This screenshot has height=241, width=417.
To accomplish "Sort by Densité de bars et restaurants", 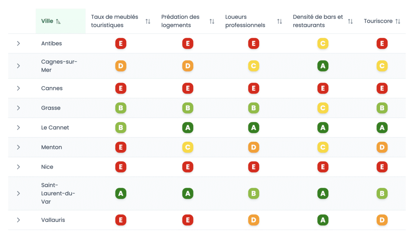I will [350, 21].
